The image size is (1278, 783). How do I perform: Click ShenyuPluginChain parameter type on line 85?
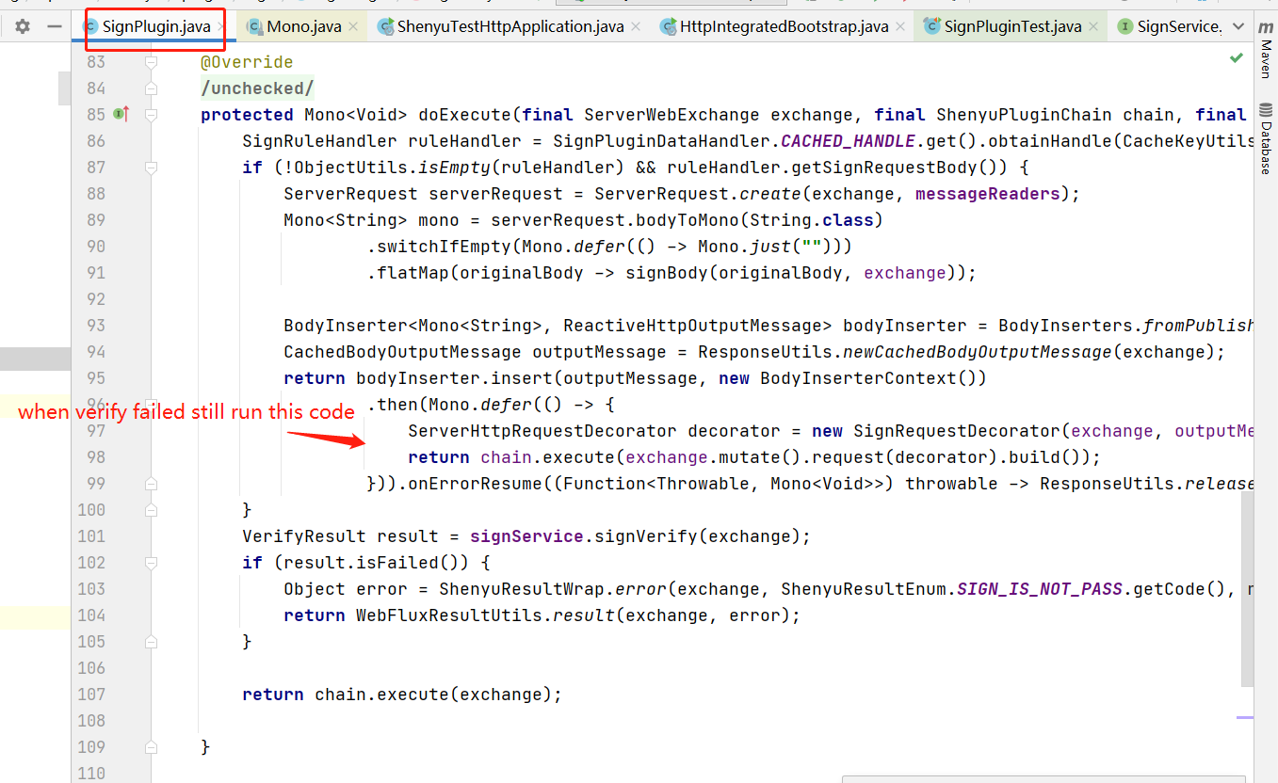point(1024,115)
